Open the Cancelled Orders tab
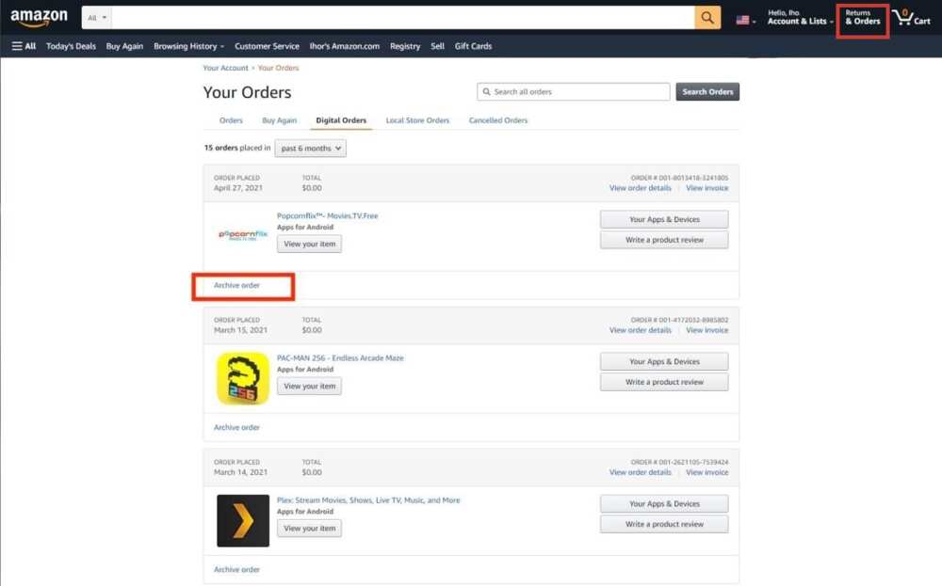This screenshot has height=586, width=942. (x=498, y=120)
